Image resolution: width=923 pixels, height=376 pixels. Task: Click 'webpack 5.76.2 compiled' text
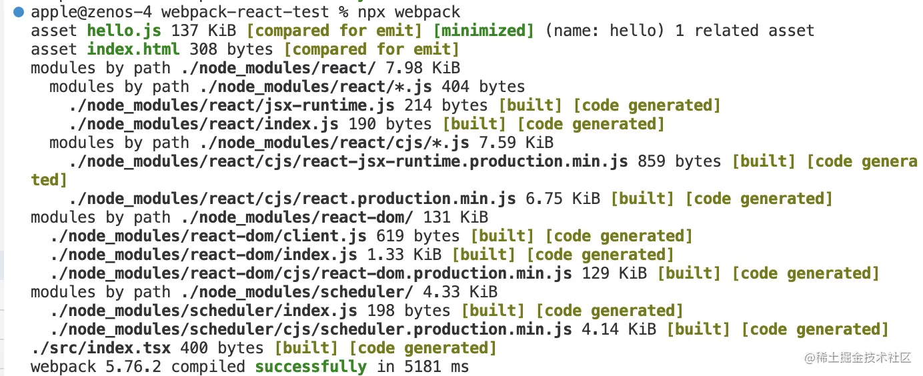click(138, 367)
